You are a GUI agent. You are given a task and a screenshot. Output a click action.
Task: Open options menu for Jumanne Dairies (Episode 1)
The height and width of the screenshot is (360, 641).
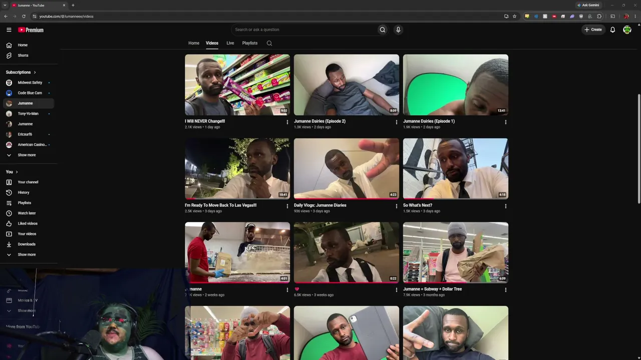(506, 122)
